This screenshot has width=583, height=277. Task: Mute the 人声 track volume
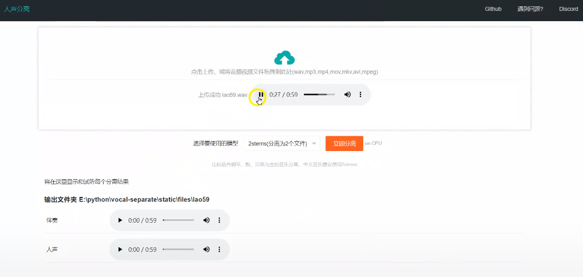pyautogui.click(x=207, y=250)
